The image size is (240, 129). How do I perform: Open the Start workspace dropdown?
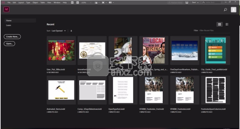195,2
